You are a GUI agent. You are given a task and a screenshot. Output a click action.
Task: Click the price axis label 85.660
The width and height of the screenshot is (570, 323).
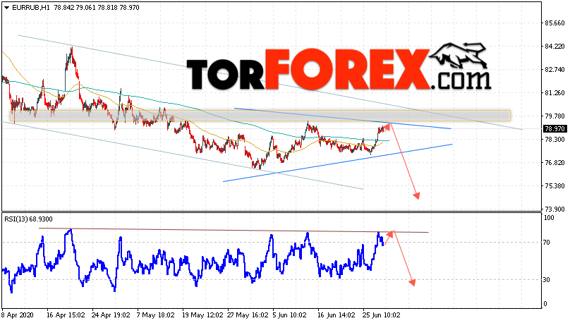(x=554, y=23)
